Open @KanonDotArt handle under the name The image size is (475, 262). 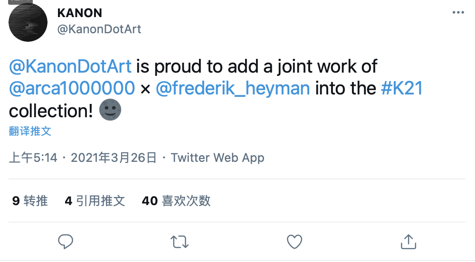[x=99, y=29]
